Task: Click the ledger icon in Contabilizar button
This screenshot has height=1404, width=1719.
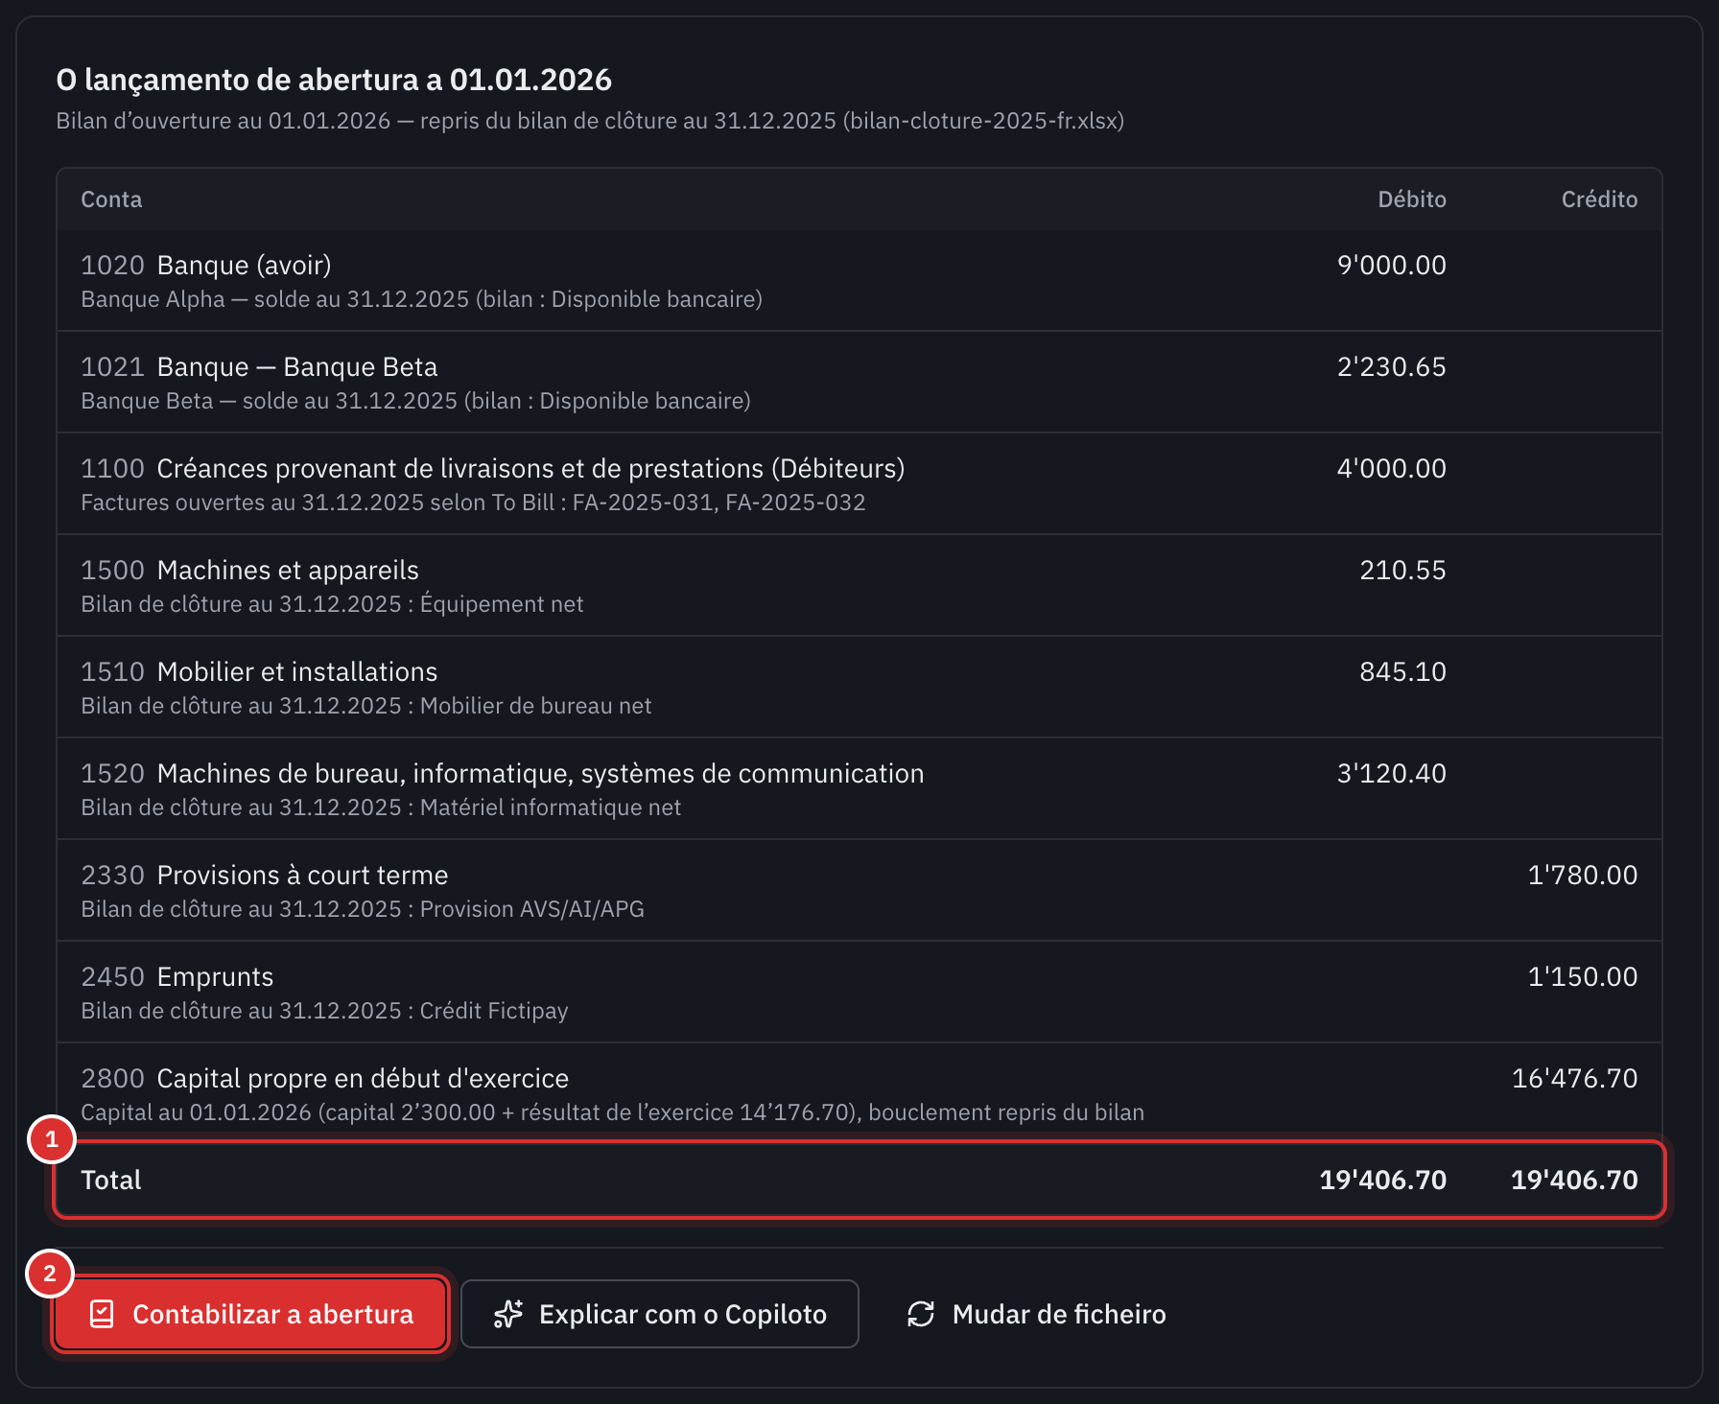Action: click(102, 1314)
